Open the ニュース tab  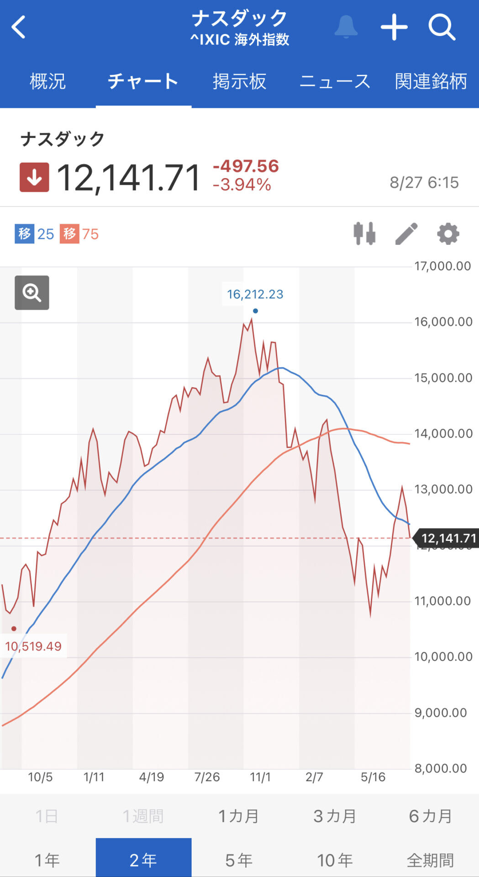tap(335, 82)
